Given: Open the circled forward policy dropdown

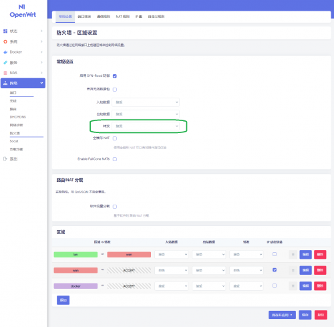Looking at the screenshot, I should click(x=146, y=126).
